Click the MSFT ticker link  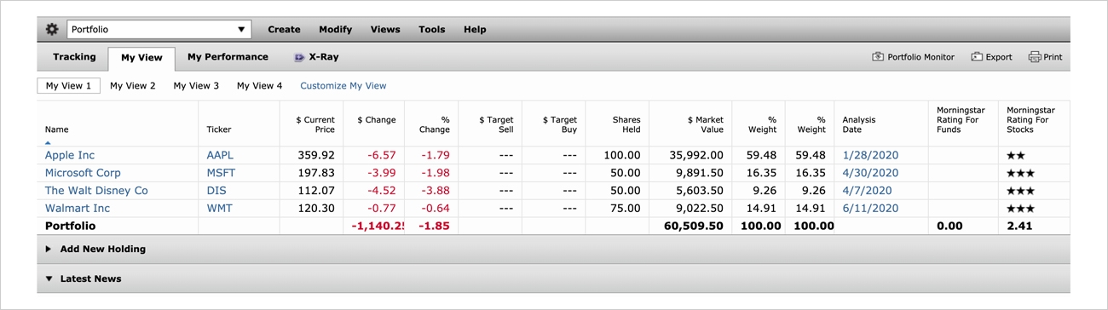coord(221,173)
